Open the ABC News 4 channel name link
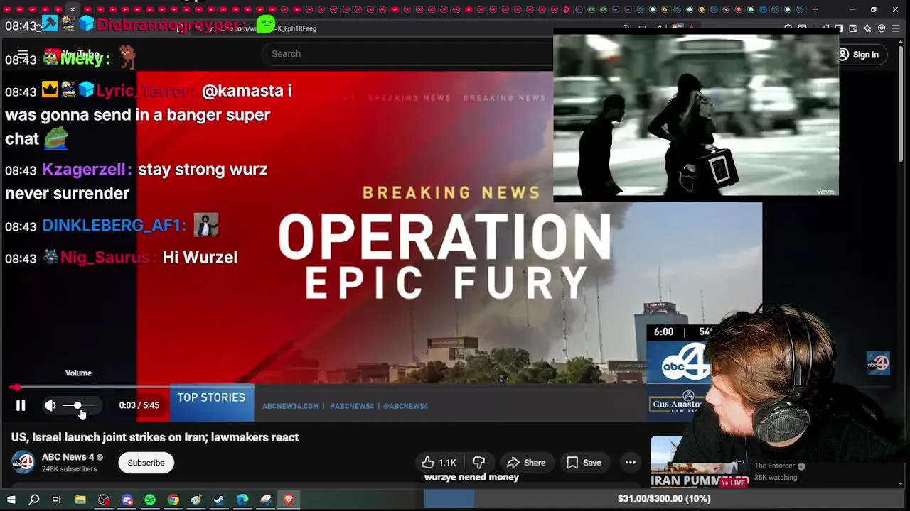This screenshot has height=511, width=910. (68, 457)
